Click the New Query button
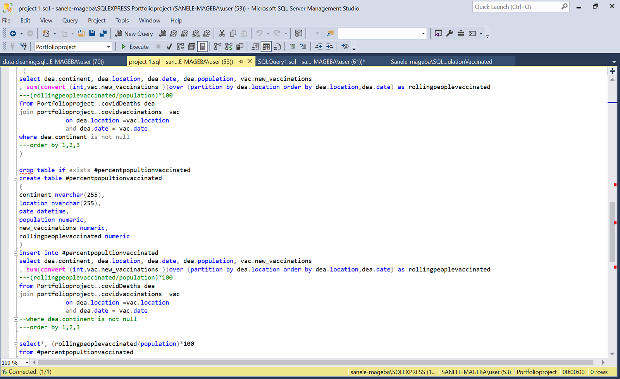The image size is (620, 379). [134, 34]
